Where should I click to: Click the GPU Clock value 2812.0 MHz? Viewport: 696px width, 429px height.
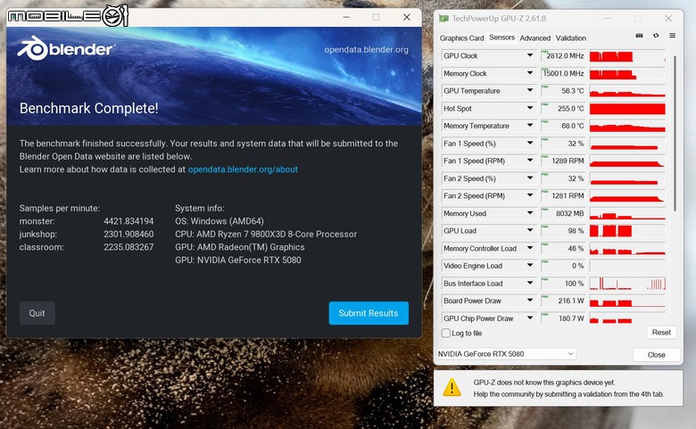565,56
